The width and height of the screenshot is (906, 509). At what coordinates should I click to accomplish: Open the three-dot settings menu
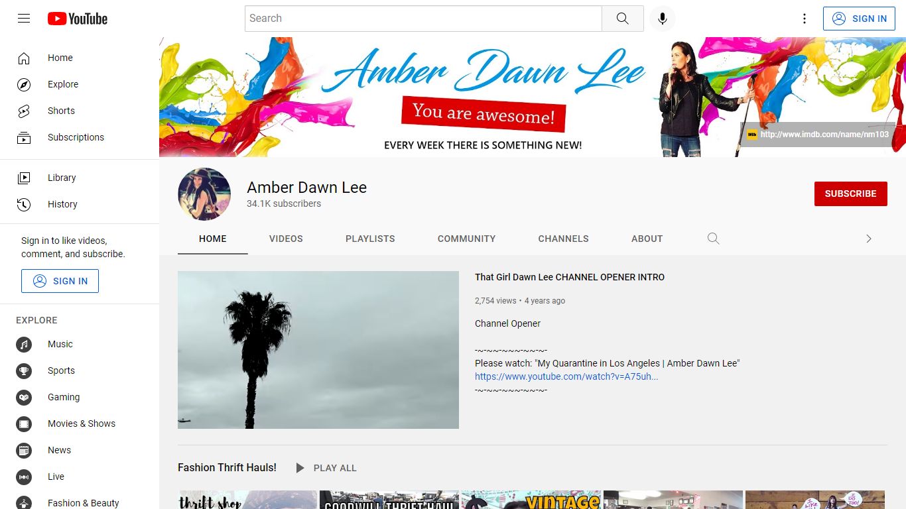pyautogui.click(x=805, y=19)
